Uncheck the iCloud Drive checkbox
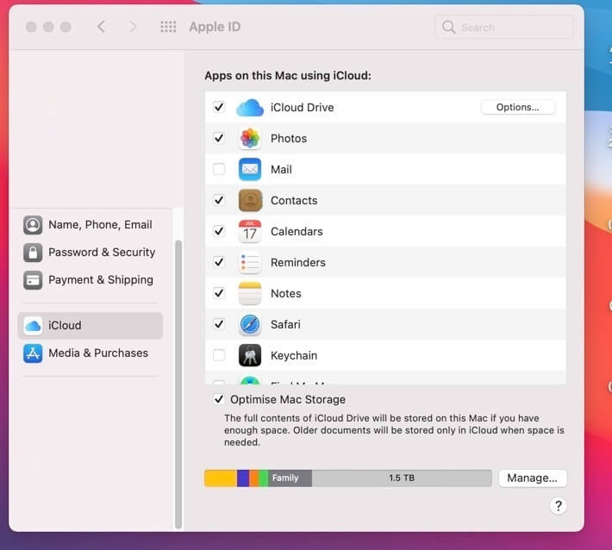This screenshot has height=550, width=612. pos(219,107)
